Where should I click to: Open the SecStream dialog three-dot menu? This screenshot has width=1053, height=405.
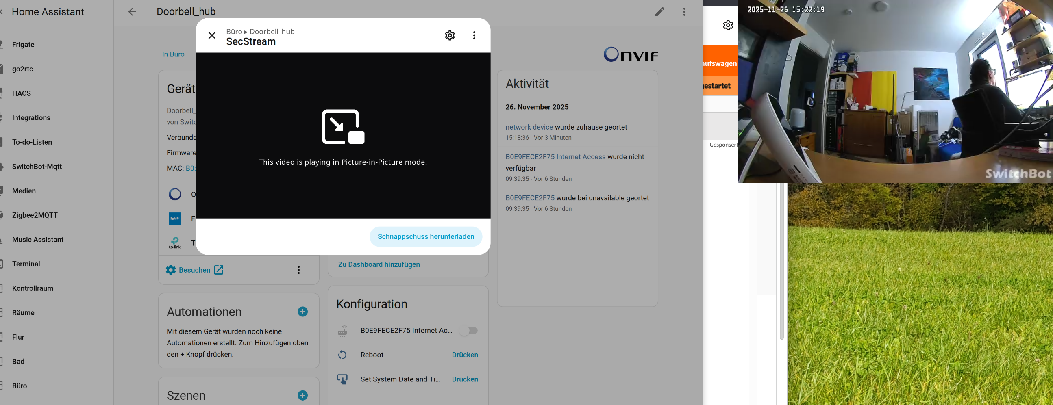[x=474, y=35]
